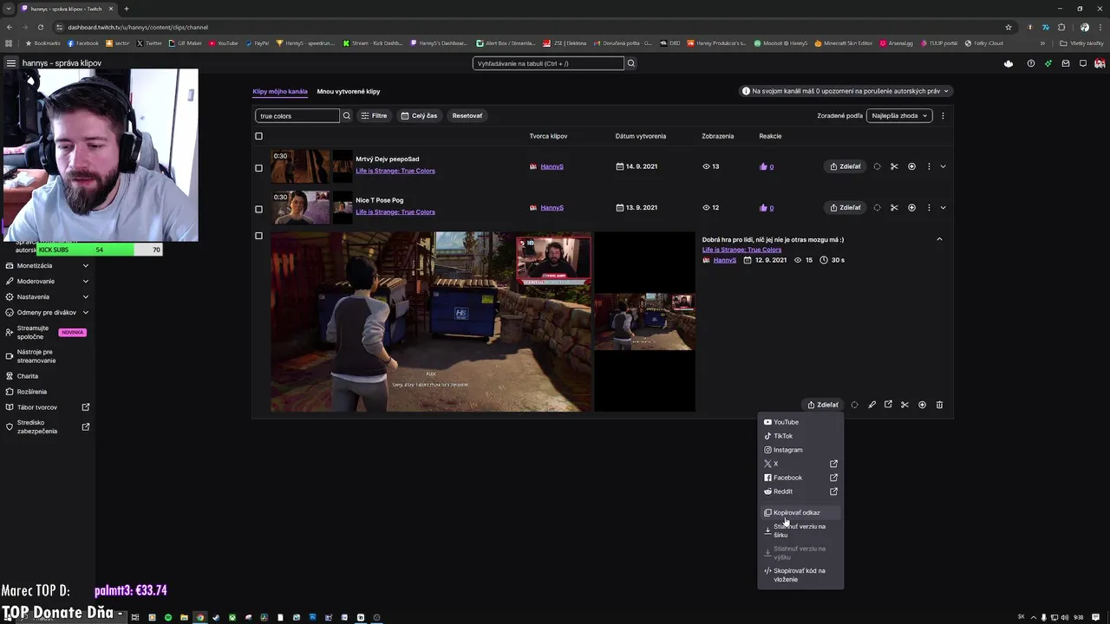
Task: Click the search magnifier beside the clip filter field
Action: [x=347, y=115]
